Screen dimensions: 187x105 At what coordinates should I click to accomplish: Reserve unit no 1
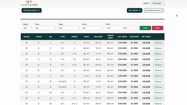tap(158, 43)
